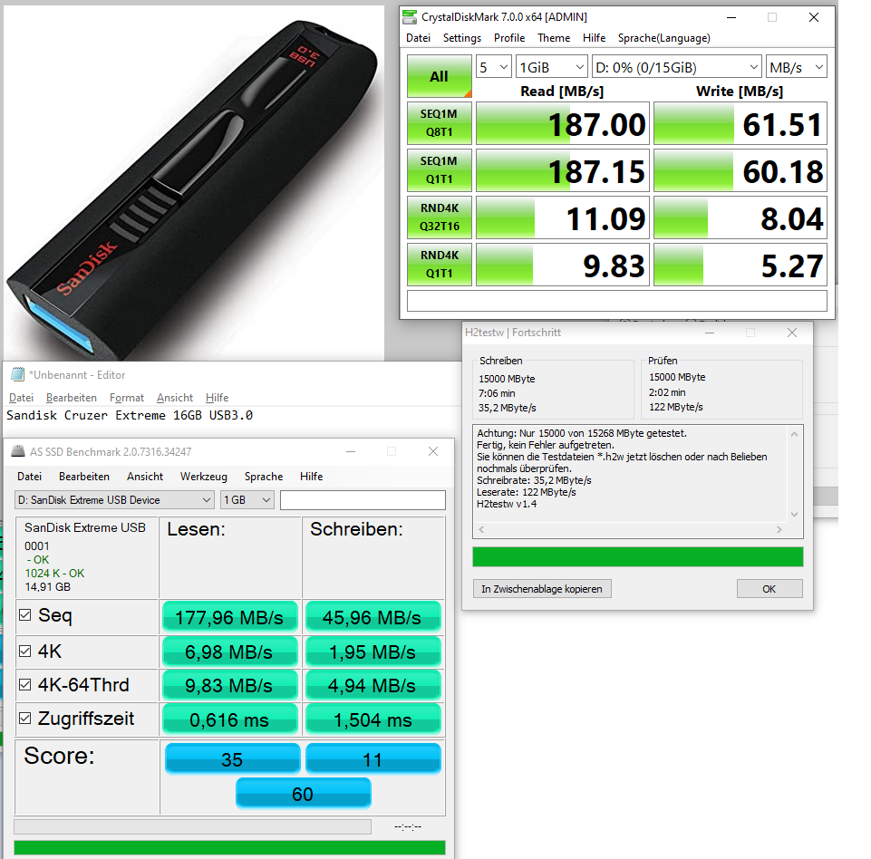The image size is (871, 859).
Task: Click the grey AS SSD test progress bar
Action: click(192, 826)
